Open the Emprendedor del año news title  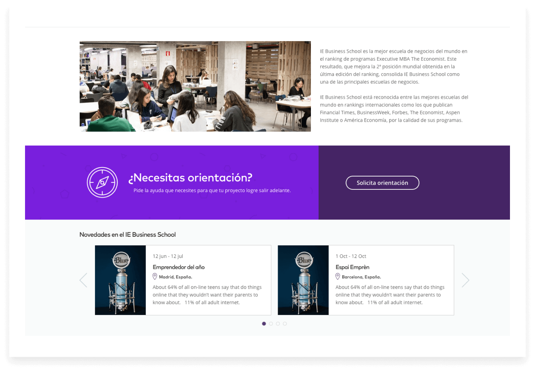click(179, 267)
